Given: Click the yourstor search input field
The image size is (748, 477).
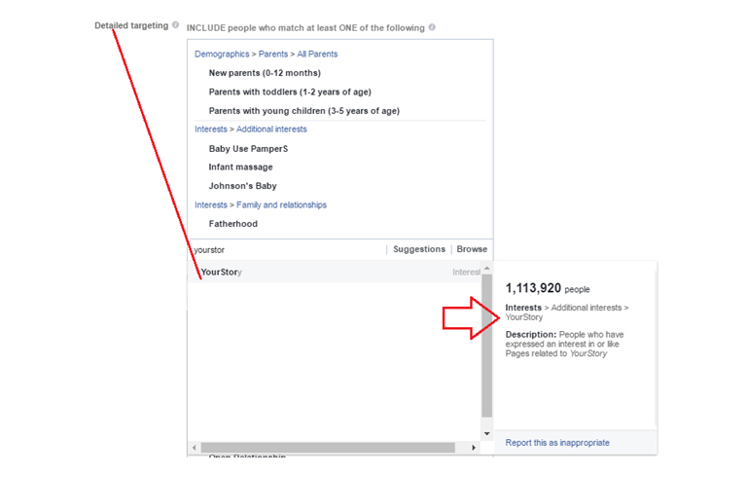Looking at the screenshot, I should (286, 250).
